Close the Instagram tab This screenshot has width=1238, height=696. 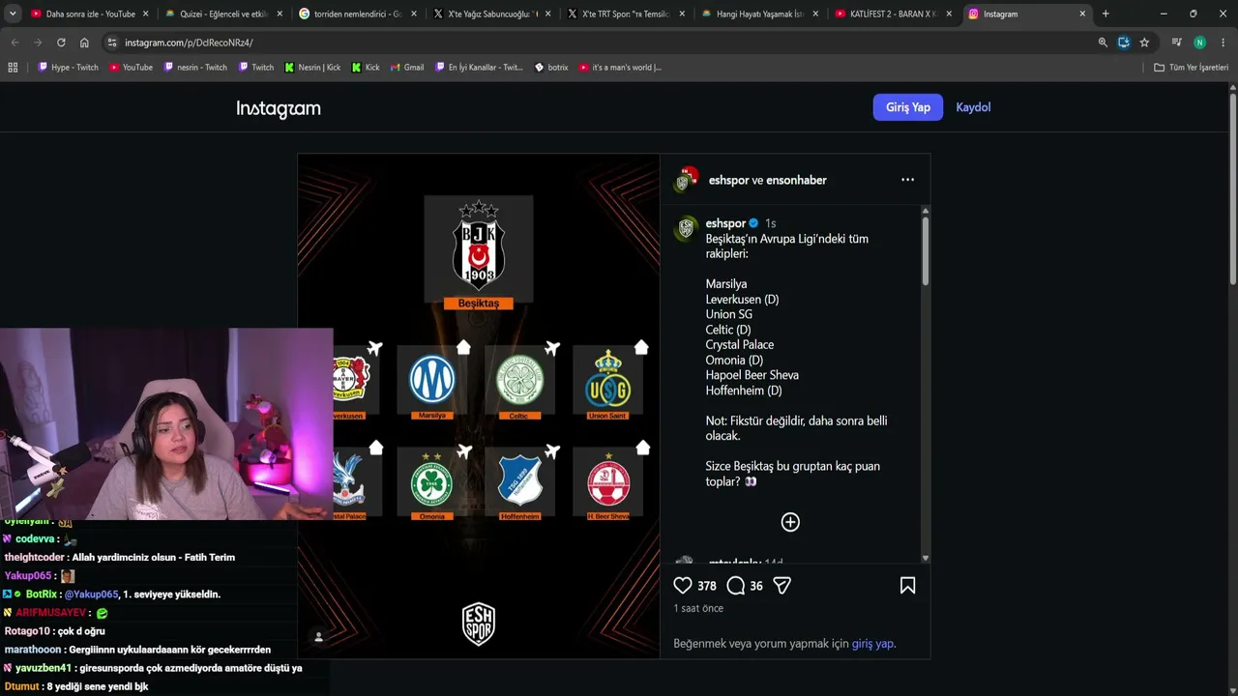tap(1082, 14)
